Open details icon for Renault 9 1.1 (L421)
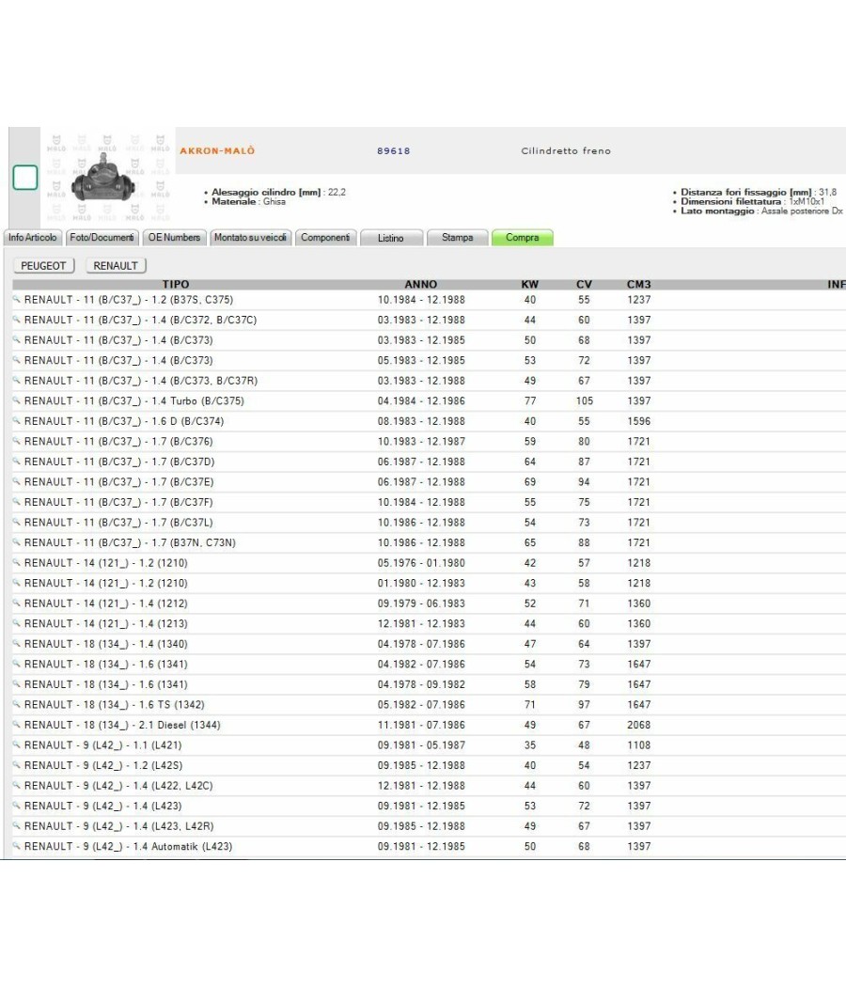This screenshot has width=846, height=987. (16, 744)
